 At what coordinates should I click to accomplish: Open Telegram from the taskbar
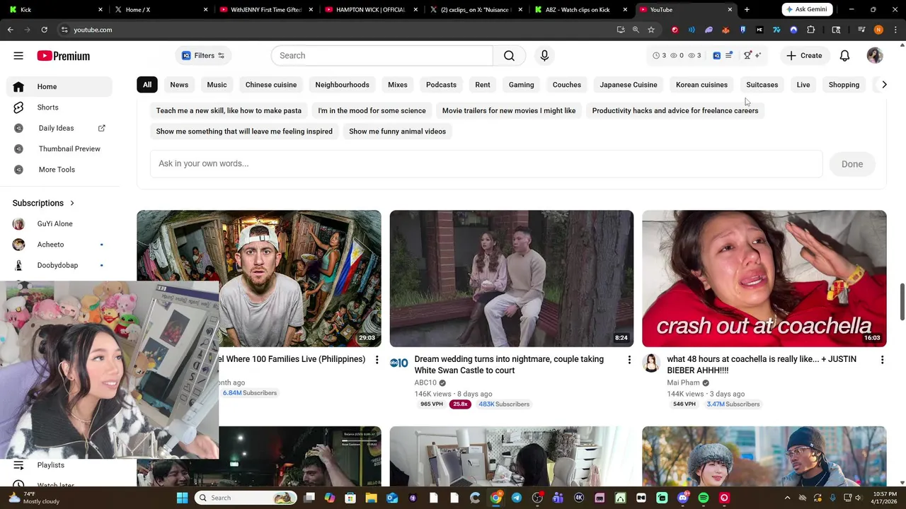[517, 498]
